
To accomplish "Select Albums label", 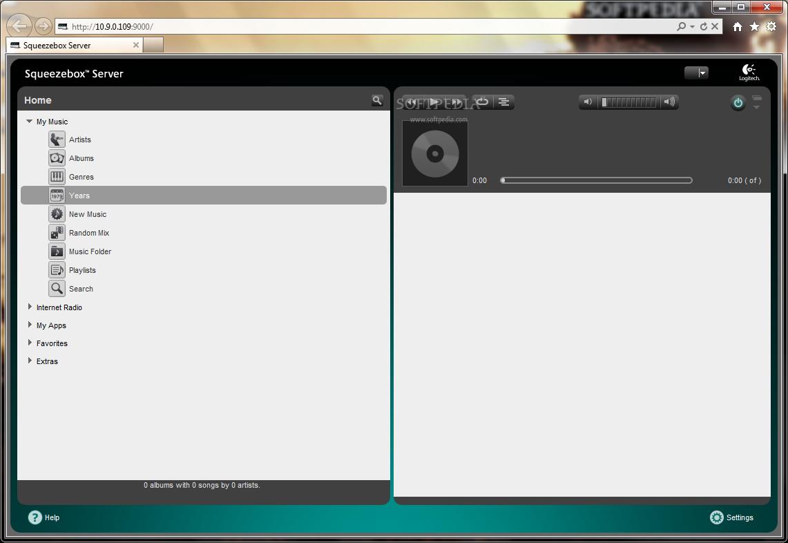I will [81, 158].
